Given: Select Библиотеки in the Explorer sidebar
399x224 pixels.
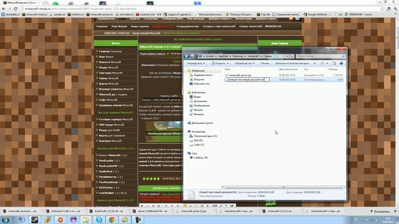Looking at the screenshot, I should click(x=196, y=93).
